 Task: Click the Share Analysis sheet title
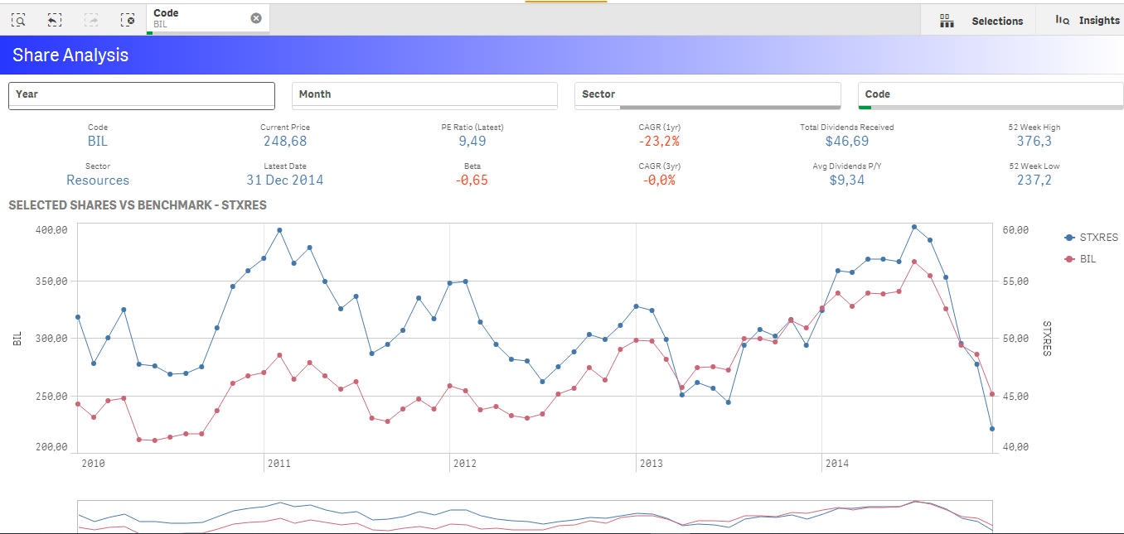pos(70,55)
